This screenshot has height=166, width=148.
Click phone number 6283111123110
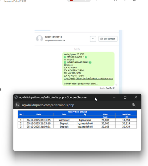pos(53,37)
